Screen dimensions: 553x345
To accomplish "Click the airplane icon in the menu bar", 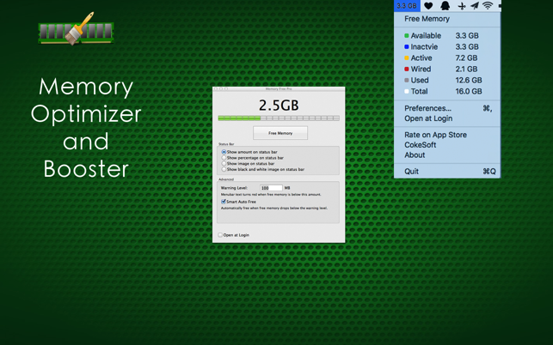I will tap(461, 6).
